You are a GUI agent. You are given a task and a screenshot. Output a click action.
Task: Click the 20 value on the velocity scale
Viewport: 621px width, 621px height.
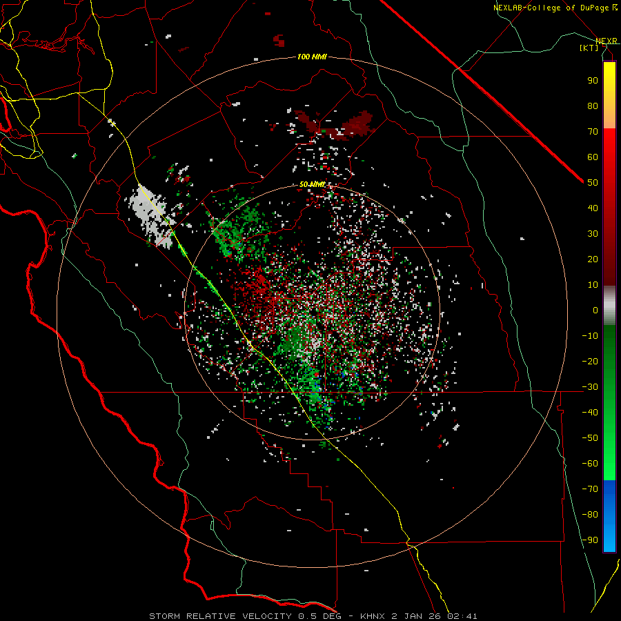pyautogui.click(x=593, y=259)
